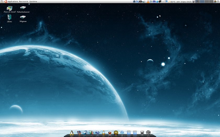
Task: Open the Raccourcis menu
Action: (24, 1)
